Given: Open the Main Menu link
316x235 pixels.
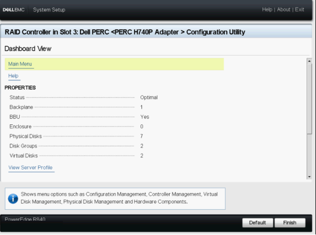Looking at the screenshot, I should (20, 64).
